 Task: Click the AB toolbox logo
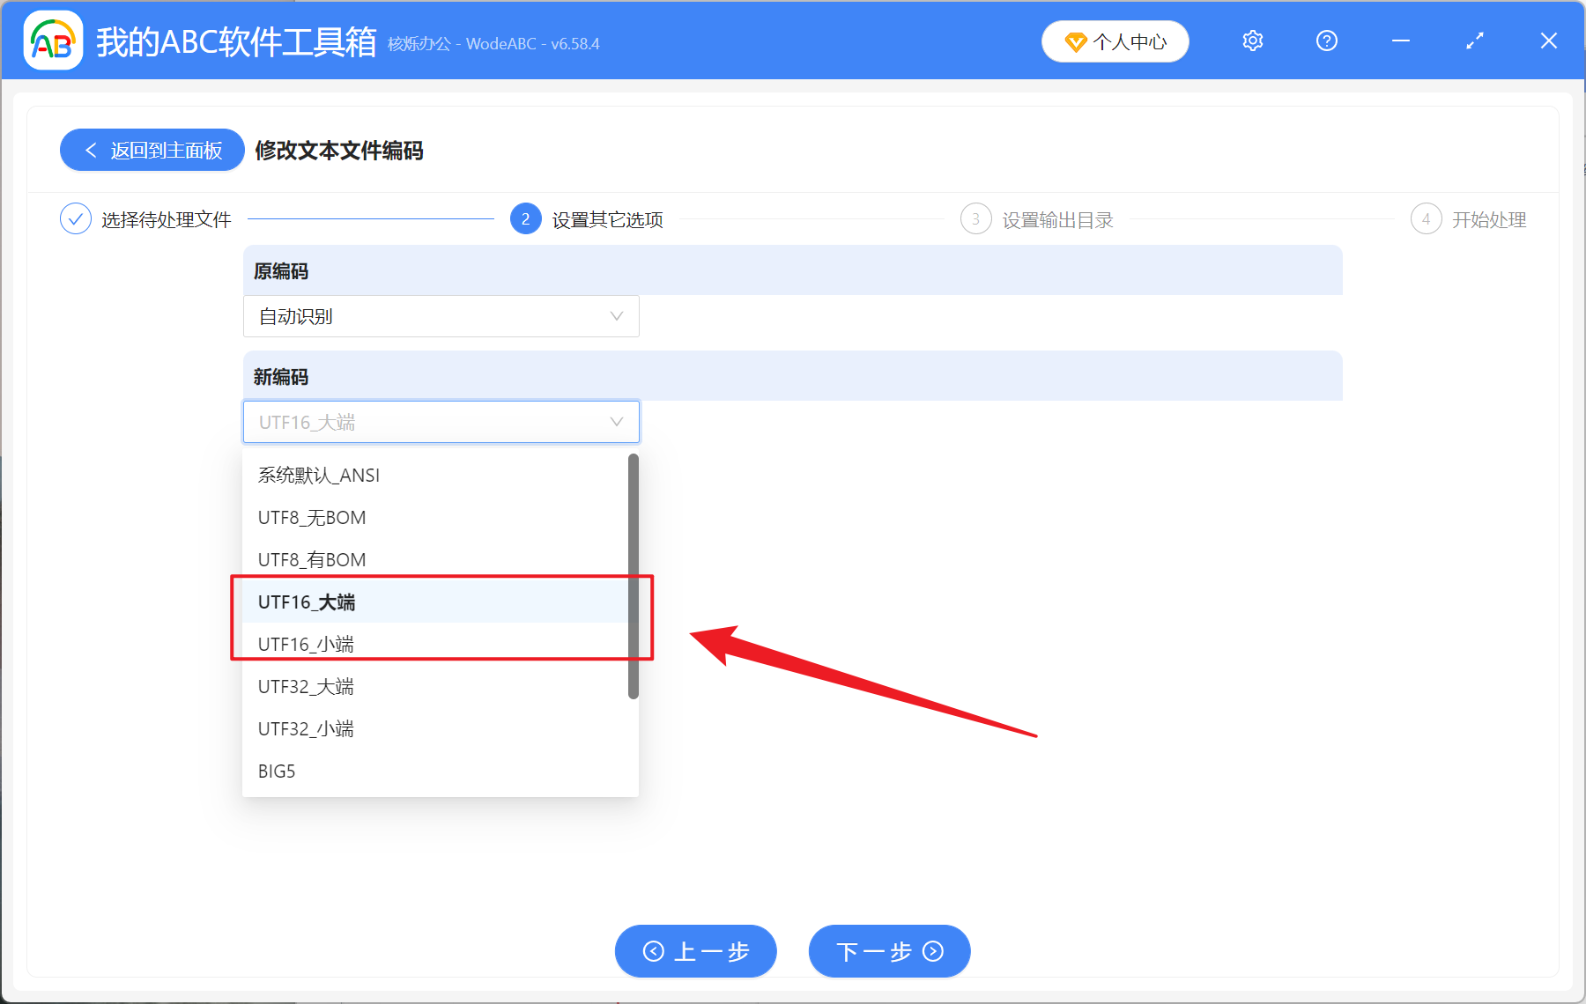pyautogui.click(x=52, y=41)
